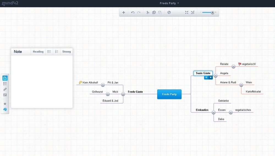The height and width of the screenshot is (156, 275).
Task: Click the red flag icon on vegetarisch!
Action: (x=240, y=64)
